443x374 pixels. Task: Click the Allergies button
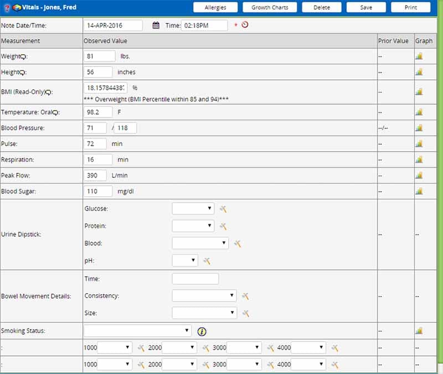coord(215,8)
